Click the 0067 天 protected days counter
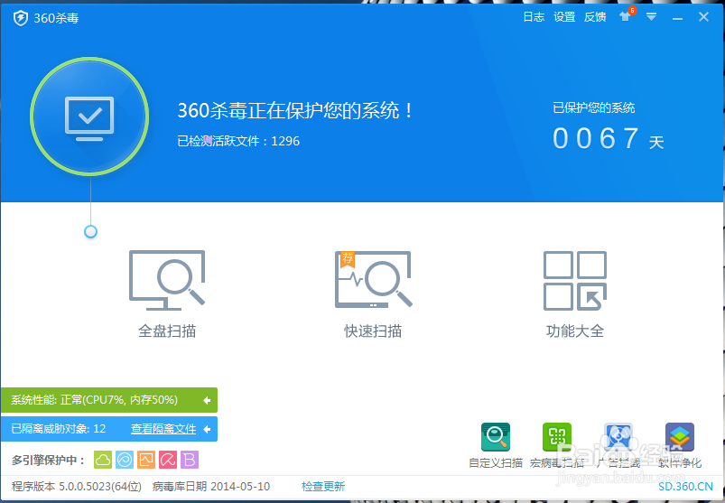 (x=608, y=139)
